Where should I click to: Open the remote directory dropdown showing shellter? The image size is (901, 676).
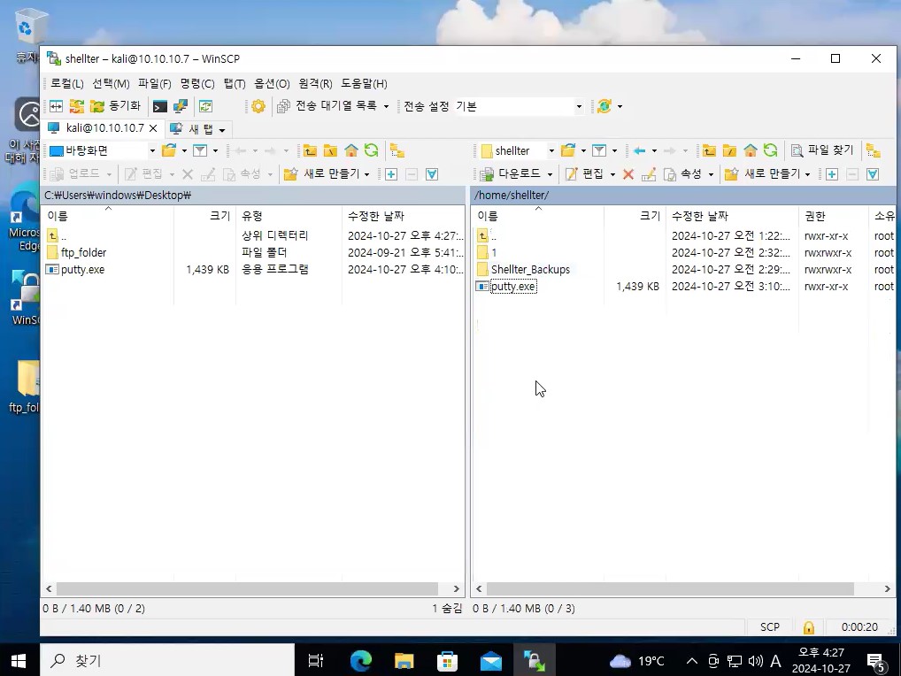[x=518, y=151]
